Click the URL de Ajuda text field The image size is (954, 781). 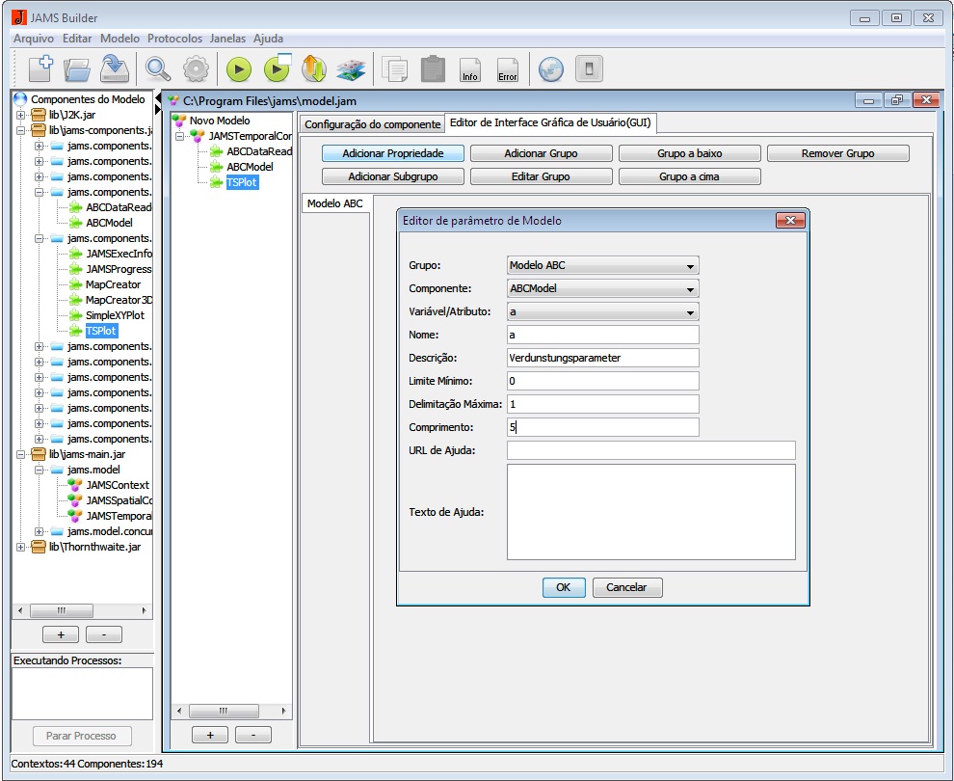650,450
